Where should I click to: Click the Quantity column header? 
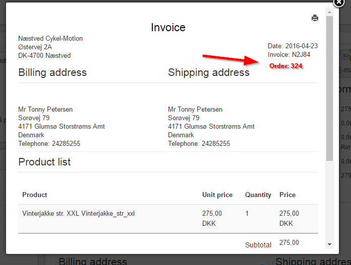[258, 195]
